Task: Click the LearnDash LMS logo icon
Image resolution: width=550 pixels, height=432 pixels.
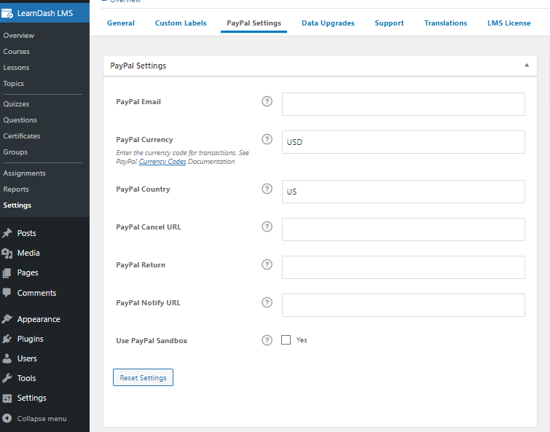Action: click(x=7, y=13)
